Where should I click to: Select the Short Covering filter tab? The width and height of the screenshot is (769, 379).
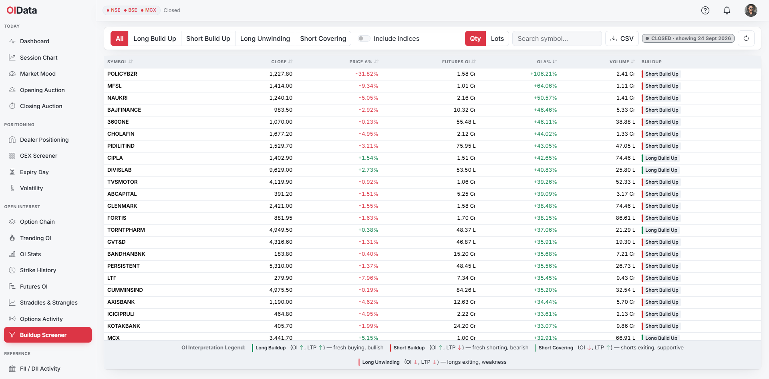click(323, 38)
